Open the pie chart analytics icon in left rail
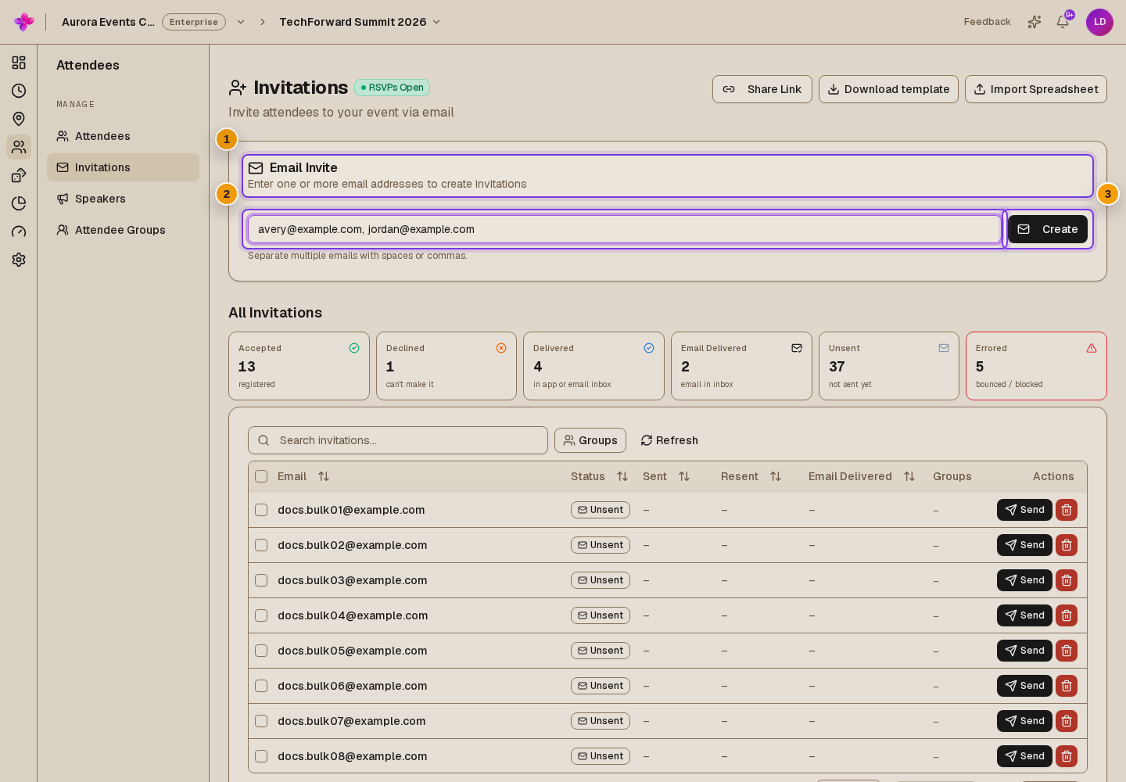The image size is (1126, 782). tap(19, 203)
